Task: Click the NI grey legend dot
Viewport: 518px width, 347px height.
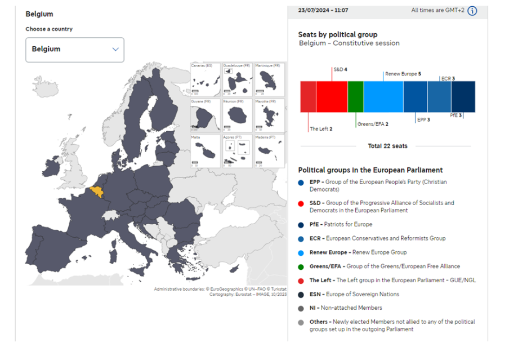Action: click(x=301, y=309)
